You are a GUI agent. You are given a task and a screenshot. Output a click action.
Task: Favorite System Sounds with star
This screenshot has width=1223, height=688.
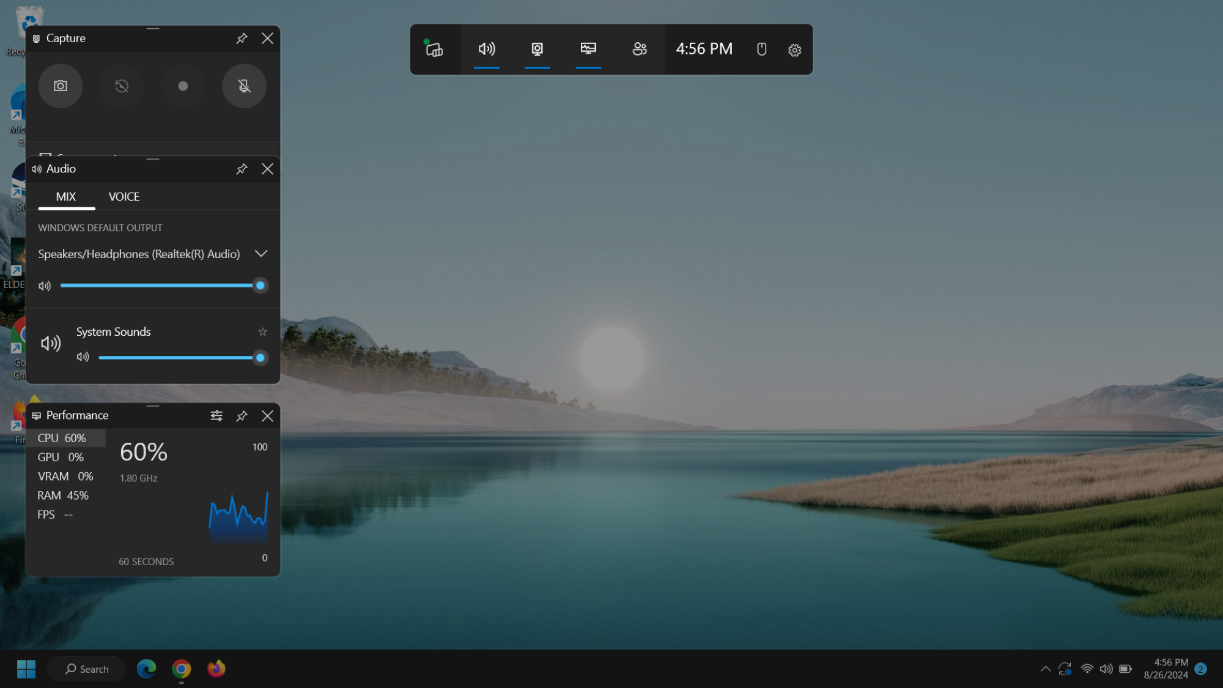click(x=262, y=332)
